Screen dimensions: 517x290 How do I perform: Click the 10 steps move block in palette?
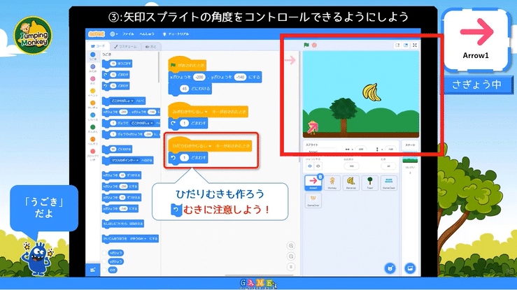click(x=117, y=64)
